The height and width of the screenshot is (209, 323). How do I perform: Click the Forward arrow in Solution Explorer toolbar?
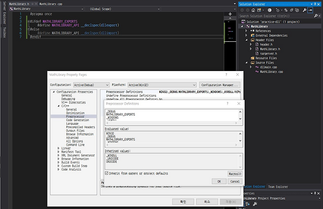pos(248,10)
